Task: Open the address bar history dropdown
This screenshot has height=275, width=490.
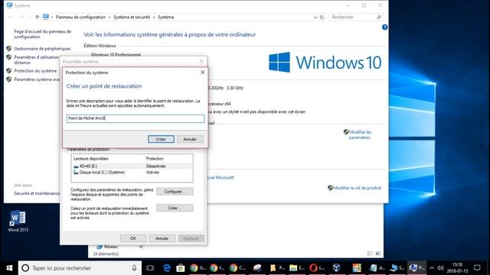Action: [315, 18]
